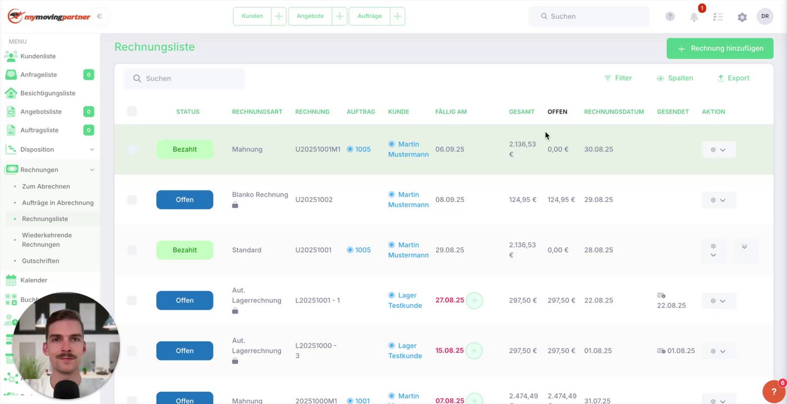Select checkbox for invoice L20251001 - 1
Screen dimensions: 787x404
[132, 301]
